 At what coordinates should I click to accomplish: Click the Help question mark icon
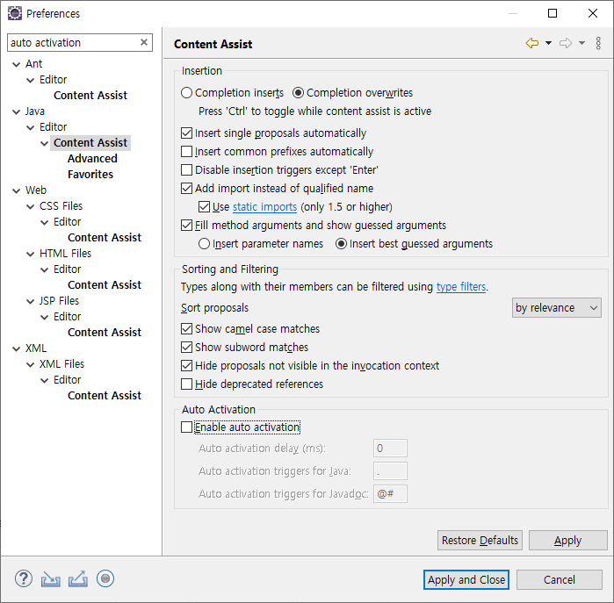point(24,578)
